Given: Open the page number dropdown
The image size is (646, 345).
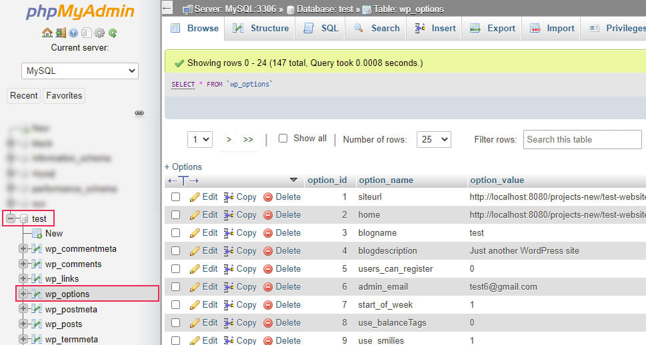Looking at the screenshot, I should click(200, 140).
